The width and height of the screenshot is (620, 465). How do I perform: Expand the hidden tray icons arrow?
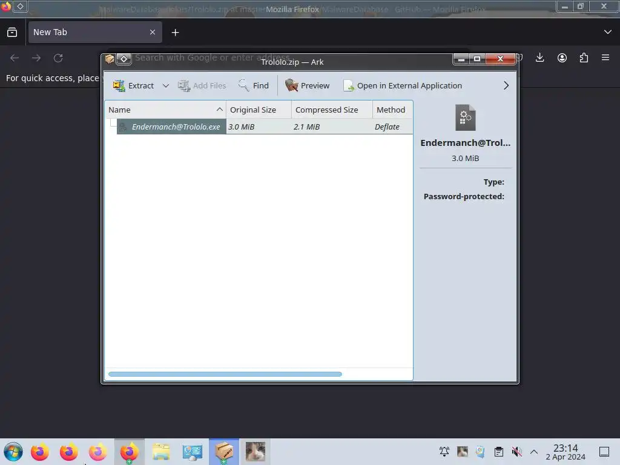click(534, 452)
